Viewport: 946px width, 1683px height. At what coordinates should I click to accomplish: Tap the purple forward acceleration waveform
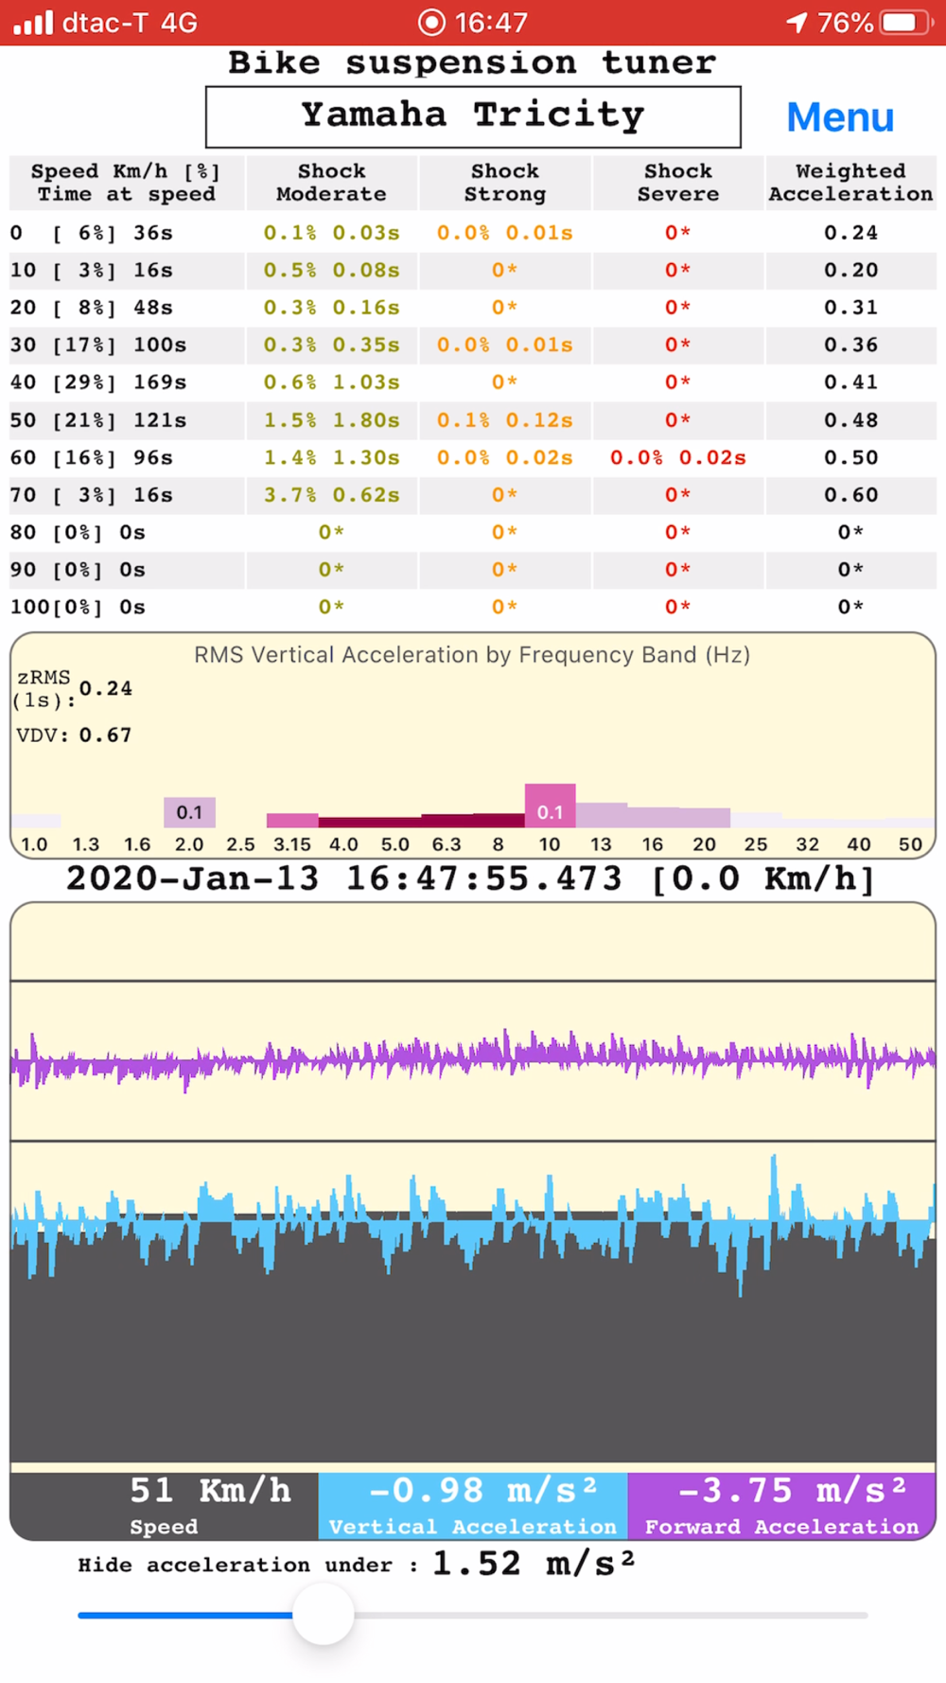click(473, 1060)
